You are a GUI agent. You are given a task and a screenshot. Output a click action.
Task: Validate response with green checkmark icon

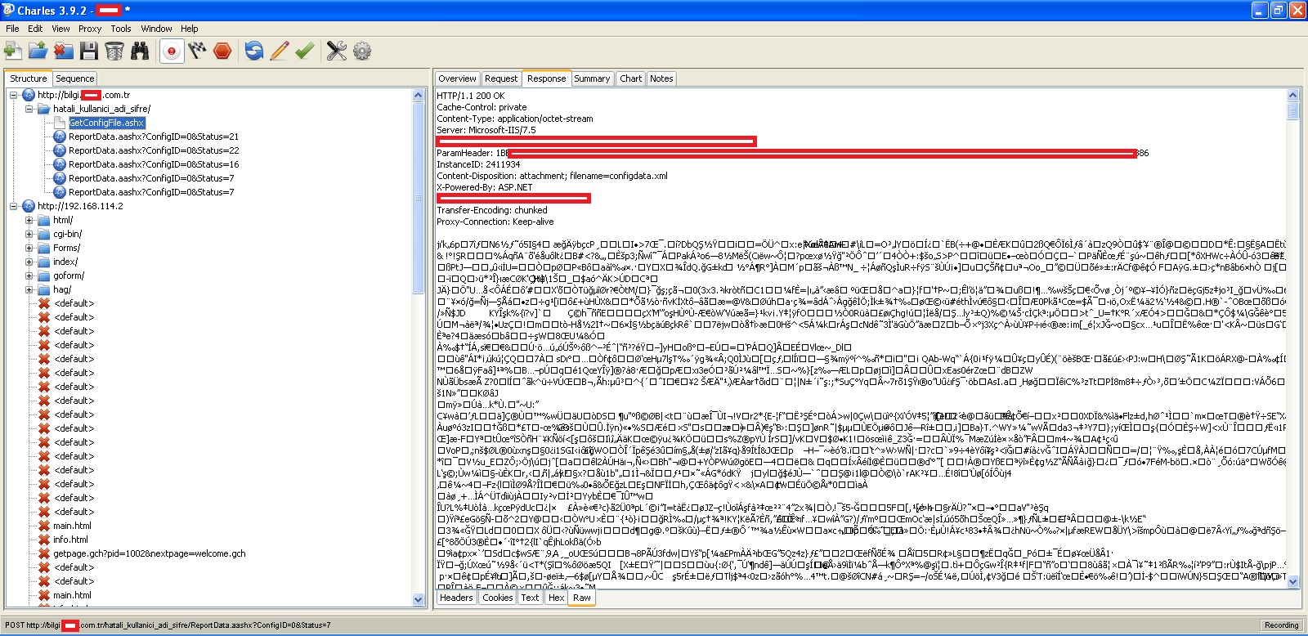pyautogui.click(x=305, y=51)
